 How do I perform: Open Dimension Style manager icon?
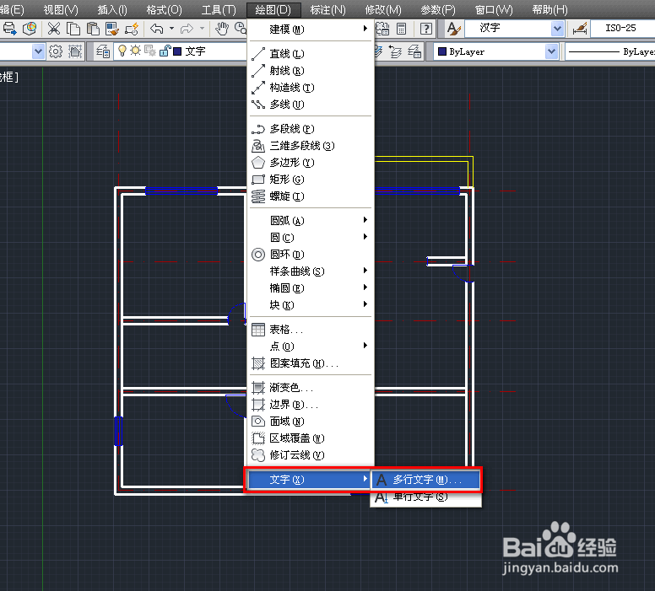coord(579,29)
